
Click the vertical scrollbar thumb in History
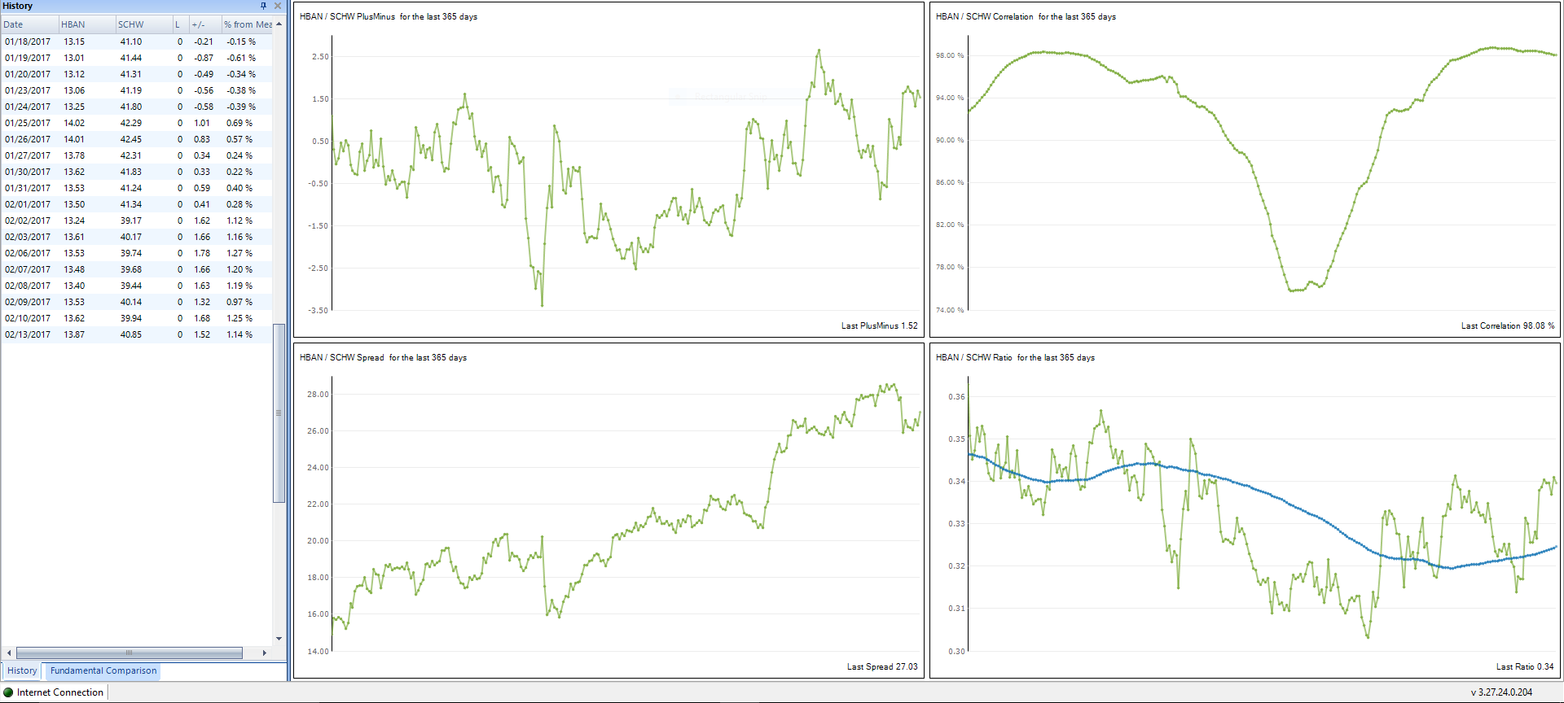[279, 413]
